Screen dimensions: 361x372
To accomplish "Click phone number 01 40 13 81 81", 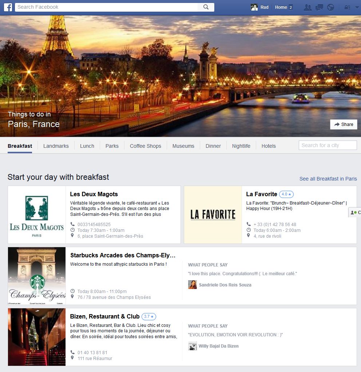I will [92, 353].
